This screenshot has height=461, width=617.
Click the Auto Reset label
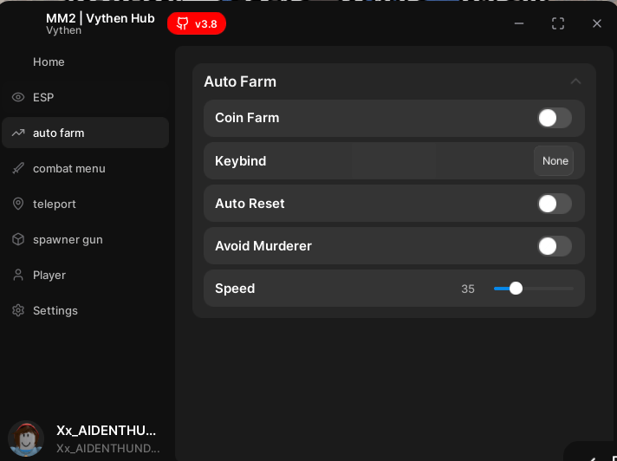click(250, 204)
